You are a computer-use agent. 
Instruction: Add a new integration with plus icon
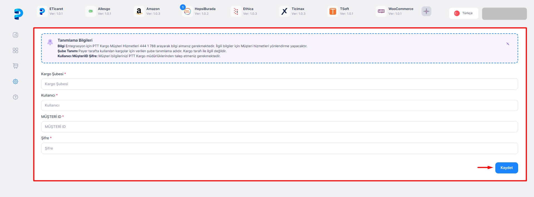pos(426,11)
